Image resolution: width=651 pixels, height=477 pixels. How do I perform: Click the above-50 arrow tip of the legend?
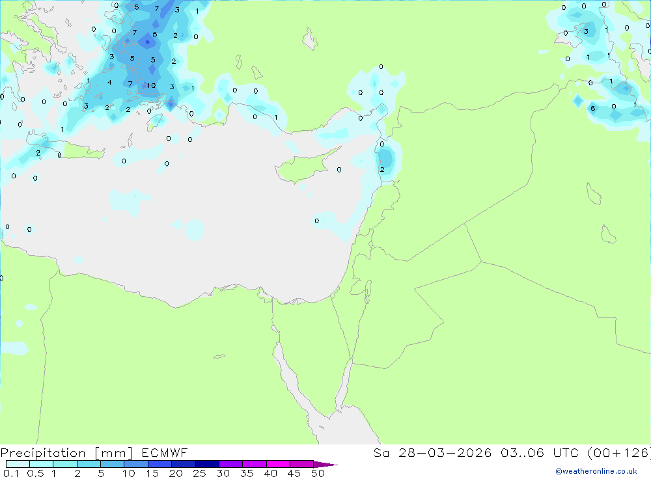[325, 464]
